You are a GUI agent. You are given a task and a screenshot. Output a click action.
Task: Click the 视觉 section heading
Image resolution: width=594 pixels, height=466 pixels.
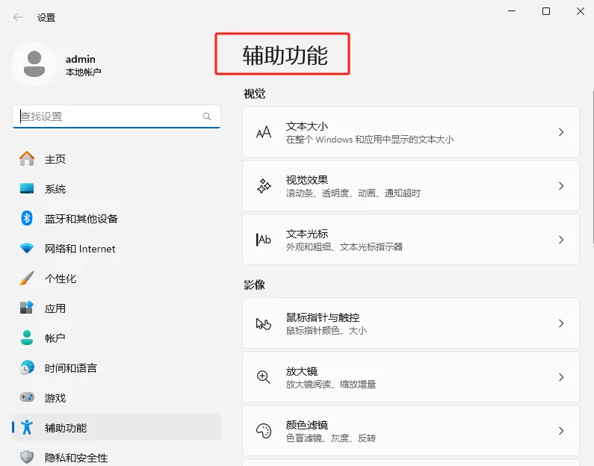(x=255, y=93)
